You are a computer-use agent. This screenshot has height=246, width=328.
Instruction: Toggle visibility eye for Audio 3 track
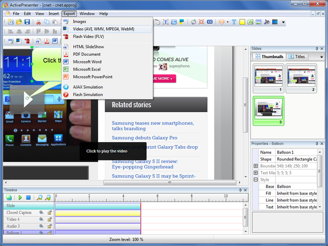[41, 226]
